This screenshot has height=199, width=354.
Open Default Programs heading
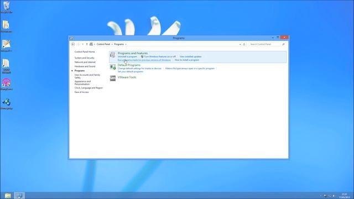(129, 65)
